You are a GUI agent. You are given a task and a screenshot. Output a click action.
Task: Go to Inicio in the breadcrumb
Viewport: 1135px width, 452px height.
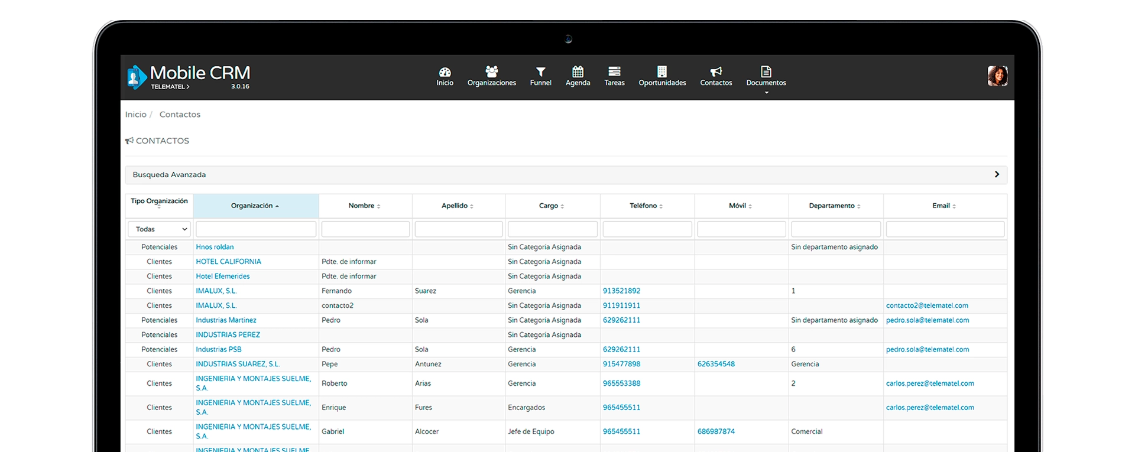tap(135, 115)
